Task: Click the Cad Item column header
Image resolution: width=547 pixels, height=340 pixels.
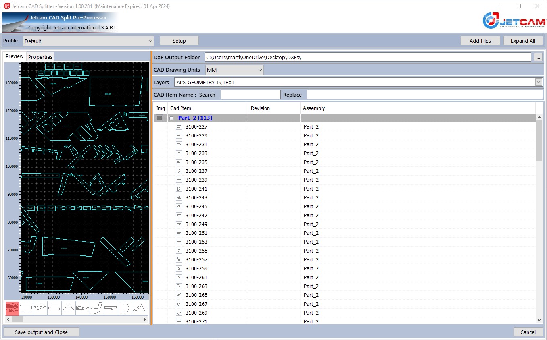Action: tap(208, 108)
